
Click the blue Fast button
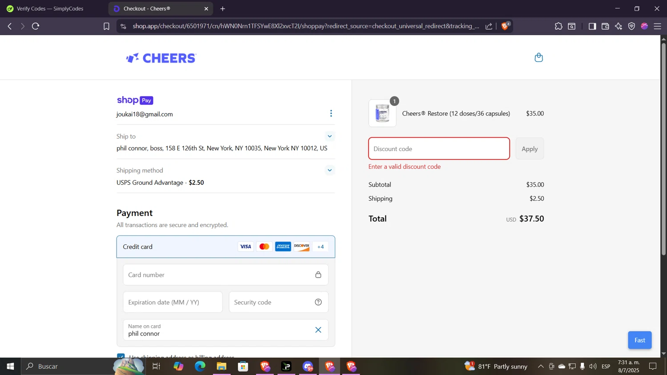click(640, 340)
